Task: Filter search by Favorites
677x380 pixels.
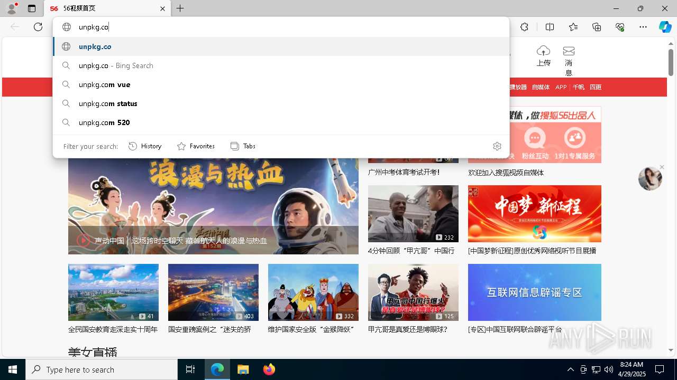Action: pyautogui.click(x=196, y=146)
